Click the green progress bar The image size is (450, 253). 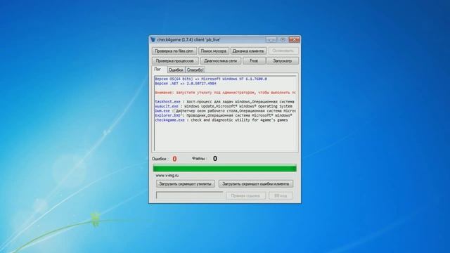[x=225, y=169]
